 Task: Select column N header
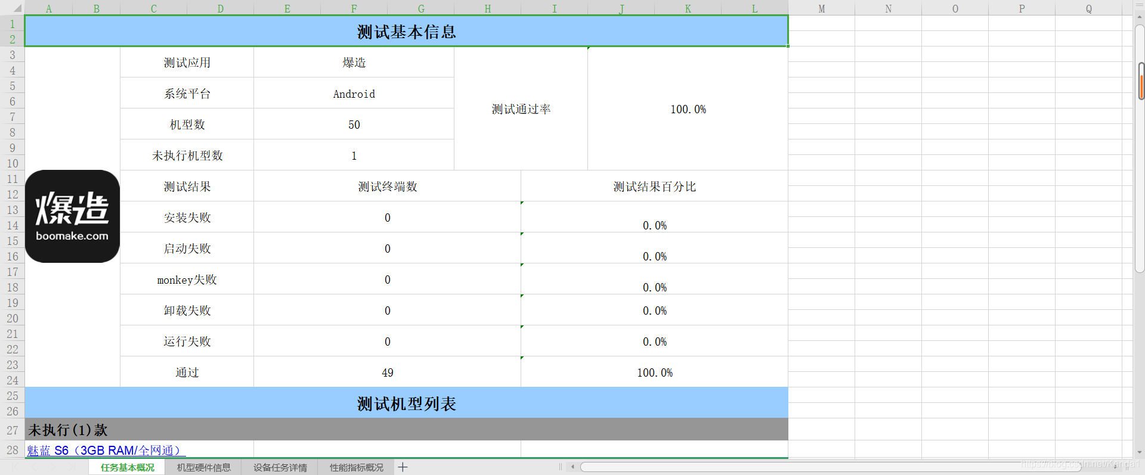888,8
